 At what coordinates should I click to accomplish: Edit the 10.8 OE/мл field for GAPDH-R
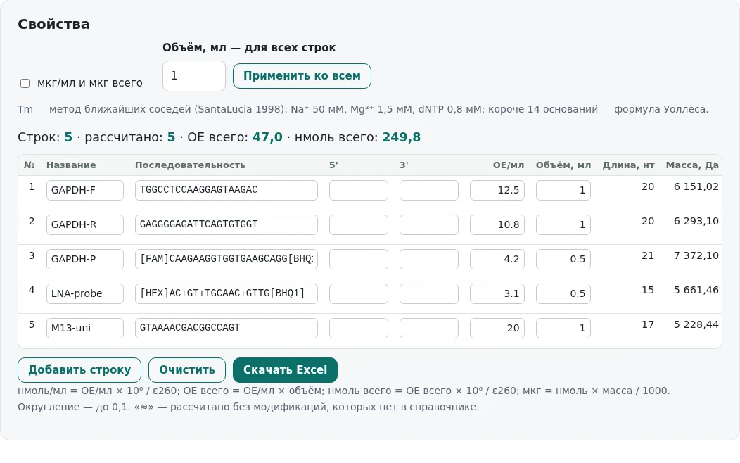tap(497, 224)
